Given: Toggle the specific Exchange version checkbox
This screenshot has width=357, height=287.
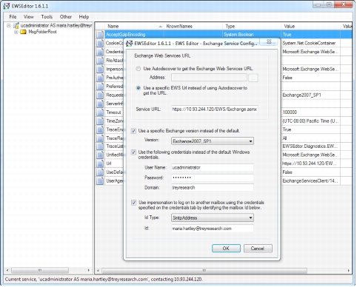Looking at the screenshot, I should [x=133, y=131].
